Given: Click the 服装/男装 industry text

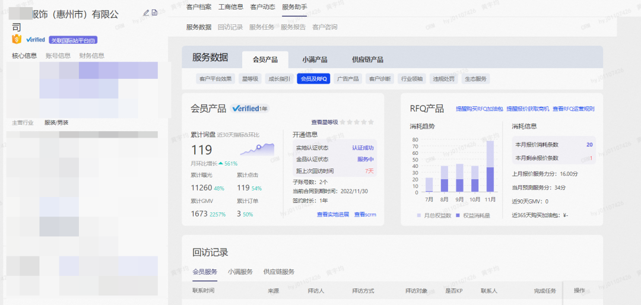Looking at the screenshot, I should pos(56,123).
